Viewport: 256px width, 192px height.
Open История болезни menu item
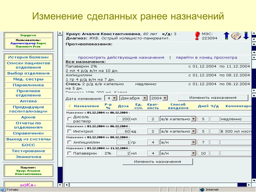28,57
